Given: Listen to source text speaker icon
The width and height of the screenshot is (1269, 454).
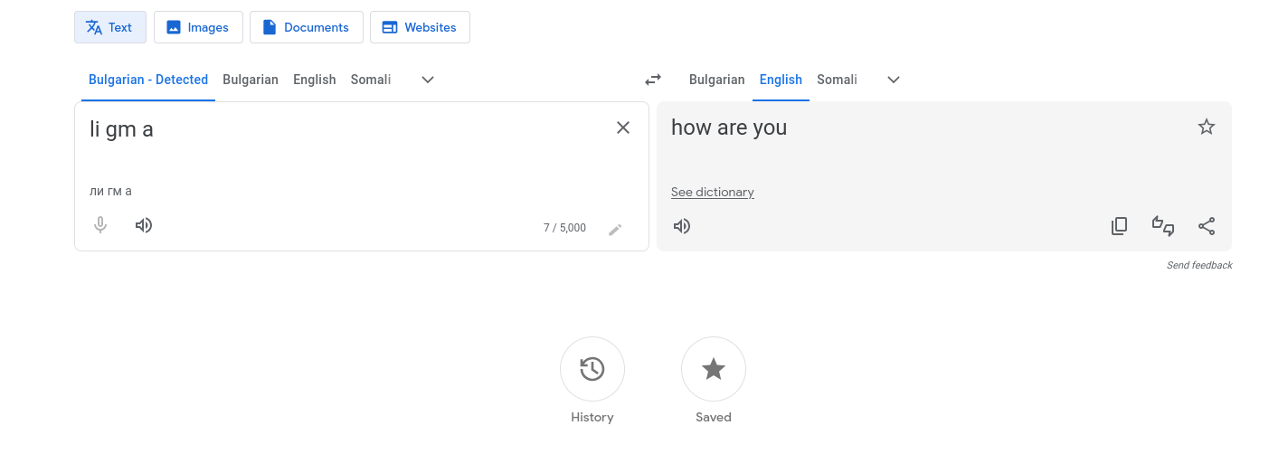Looking at the screenshot, I should pyautogui.click(x=144, y=225).
